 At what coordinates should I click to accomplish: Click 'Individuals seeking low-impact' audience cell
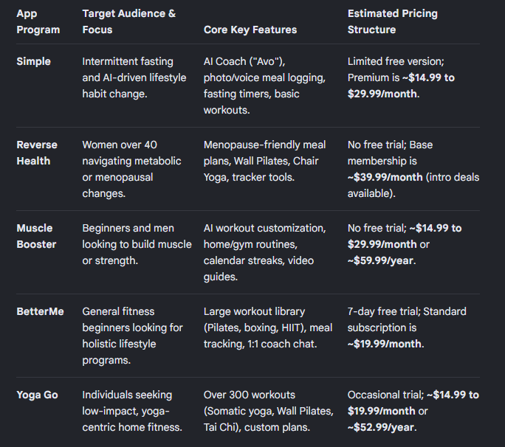point(132,411)
